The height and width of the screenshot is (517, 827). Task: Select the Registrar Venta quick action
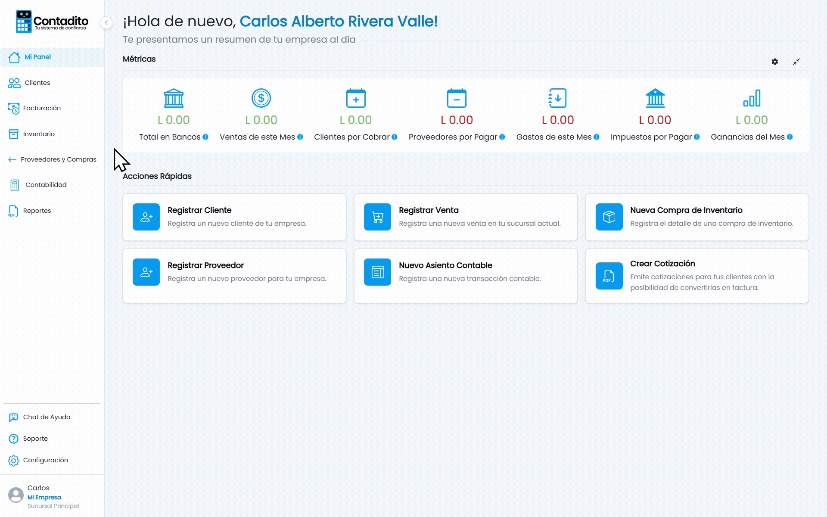466,217
